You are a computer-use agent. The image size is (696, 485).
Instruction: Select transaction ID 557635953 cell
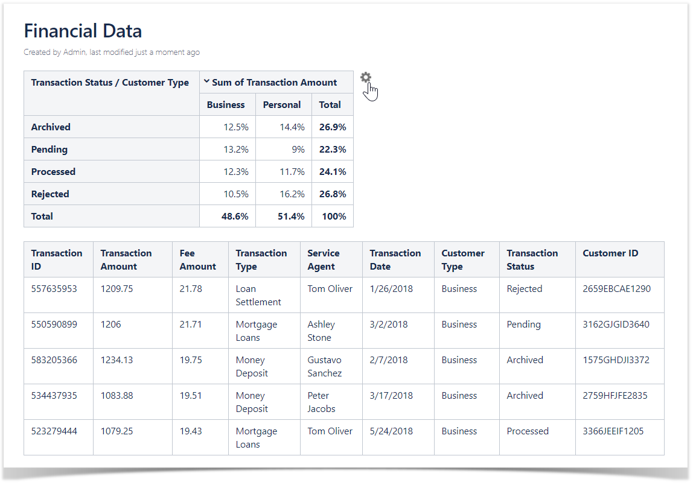tap(54, 289)
